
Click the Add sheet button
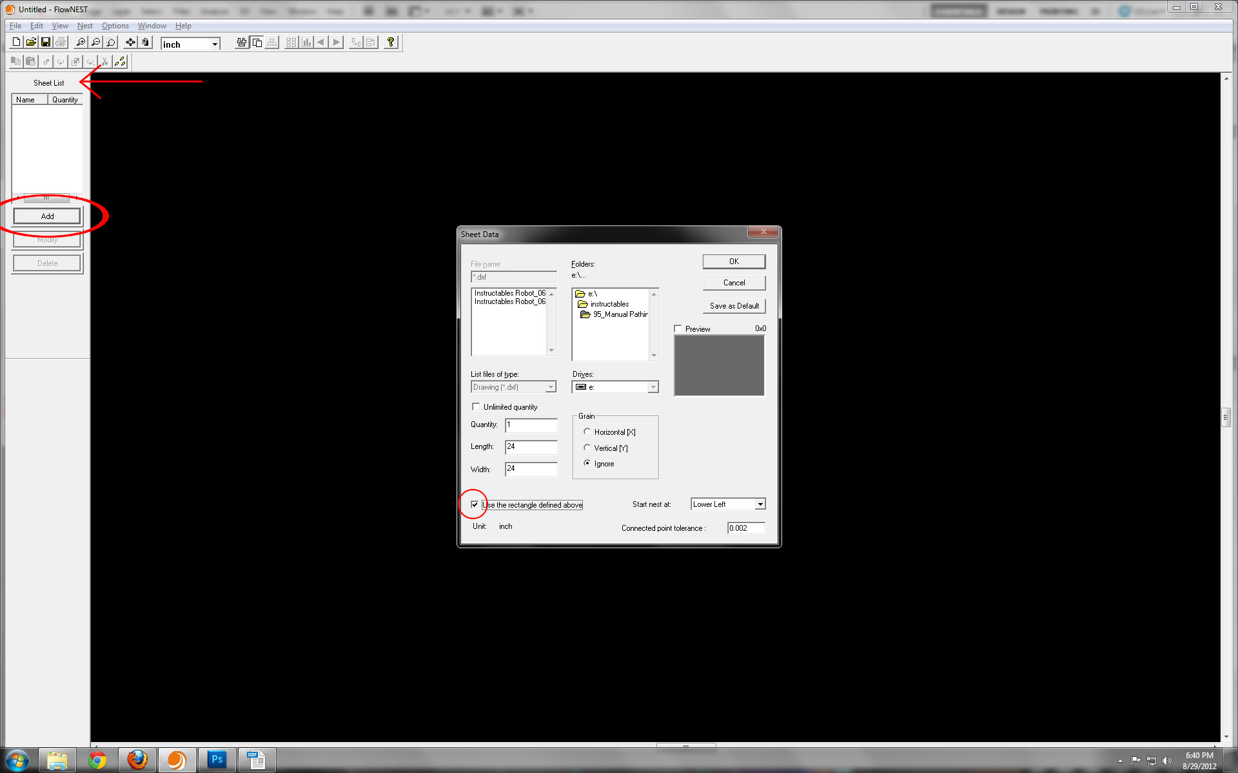tap(47, 216)
